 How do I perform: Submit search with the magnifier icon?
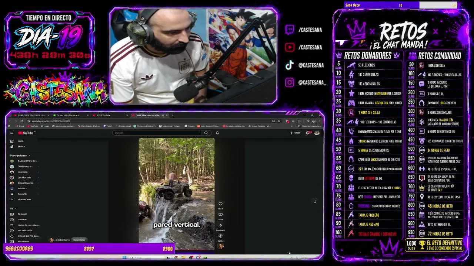(206, 133)
